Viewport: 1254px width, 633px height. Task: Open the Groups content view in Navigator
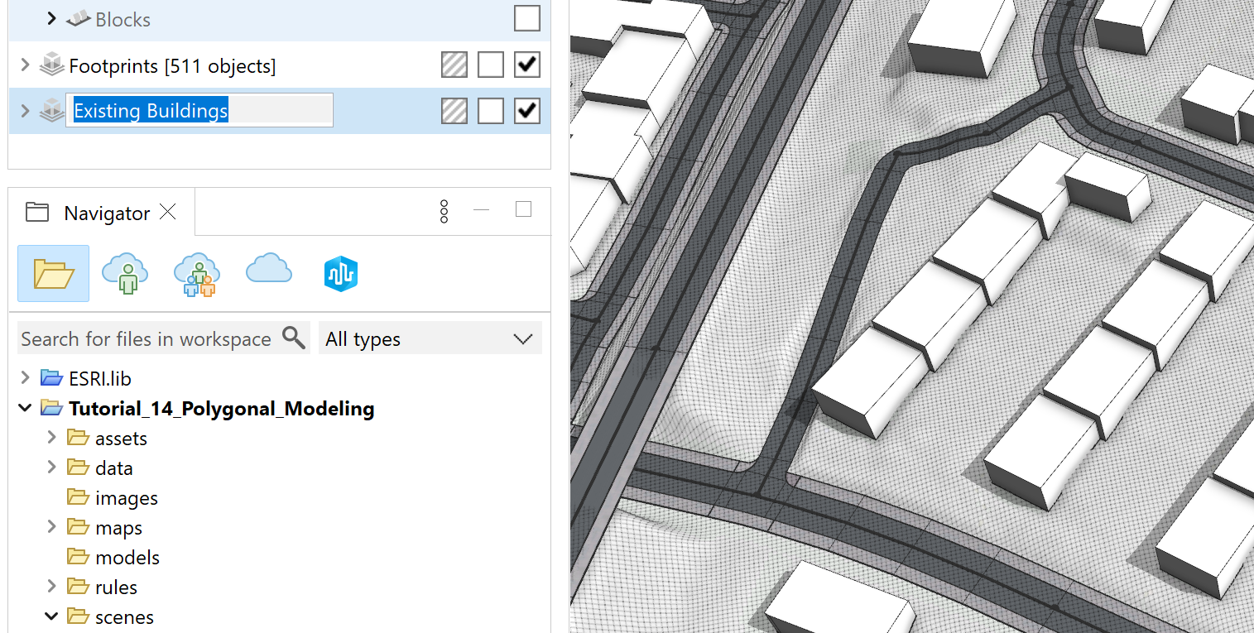[196, 273]
